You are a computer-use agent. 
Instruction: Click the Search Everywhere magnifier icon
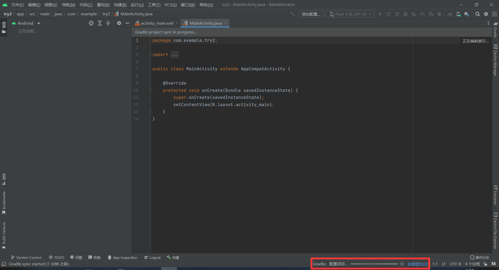pos(477,14)
